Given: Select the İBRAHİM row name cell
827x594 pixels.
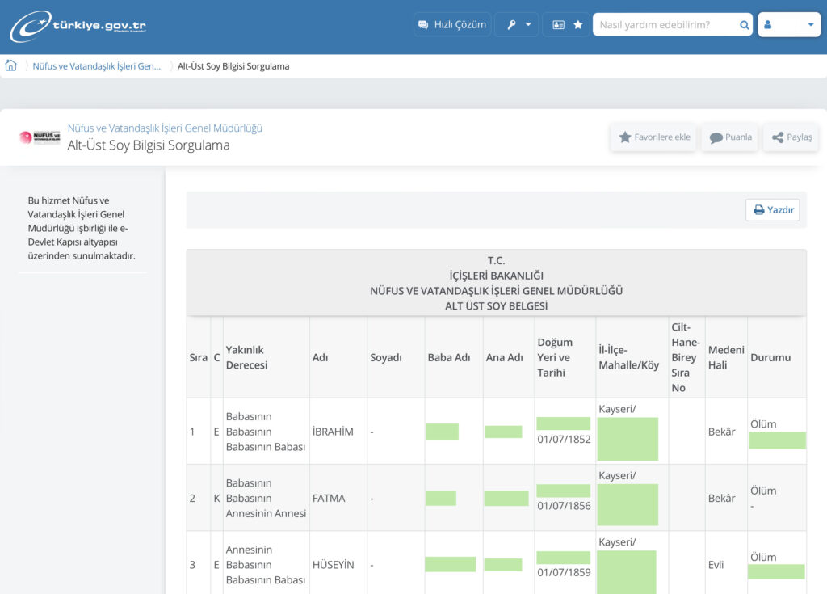Looking at the screenshot, I should coord(333,432).
